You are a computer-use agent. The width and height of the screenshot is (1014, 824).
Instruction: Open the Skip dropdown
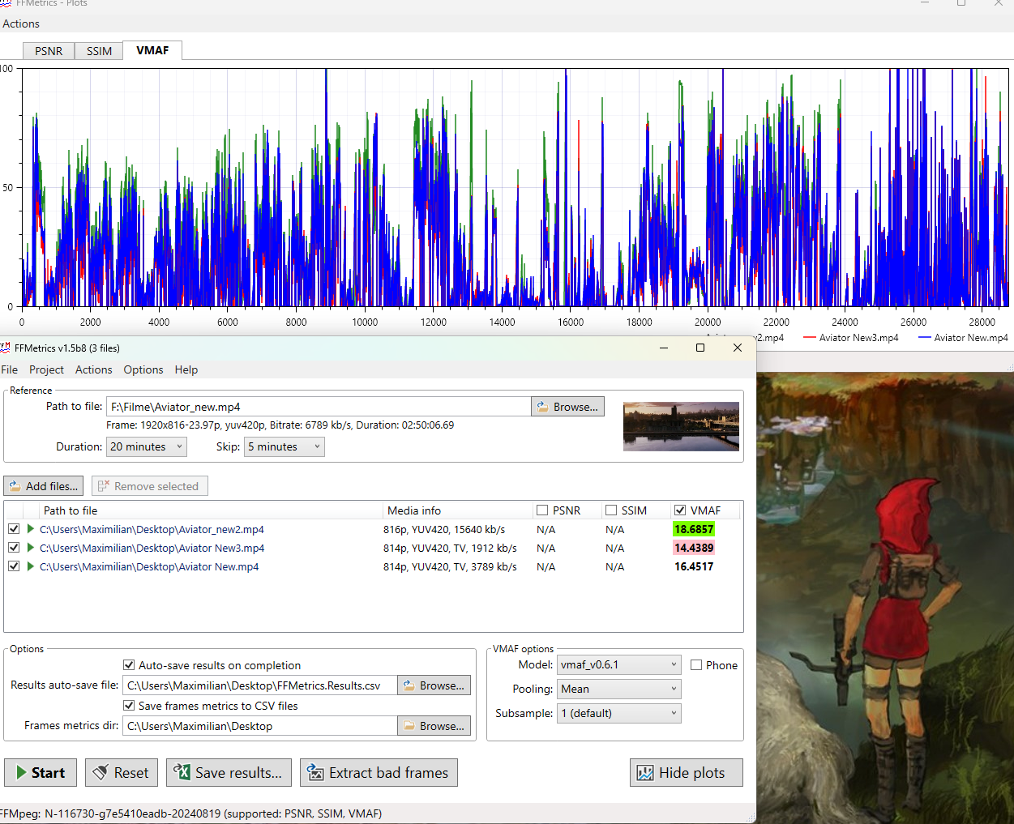click(285, 446)
